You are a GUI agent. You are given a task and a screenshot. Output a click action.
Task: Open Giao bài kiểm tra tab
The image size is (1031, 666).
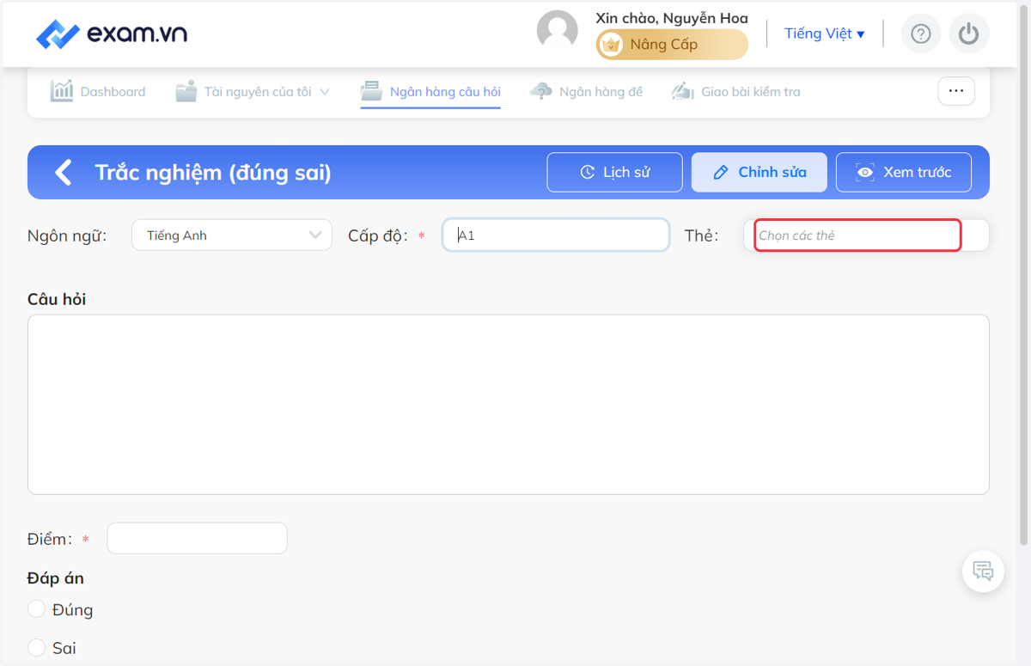tap(735, 91)
